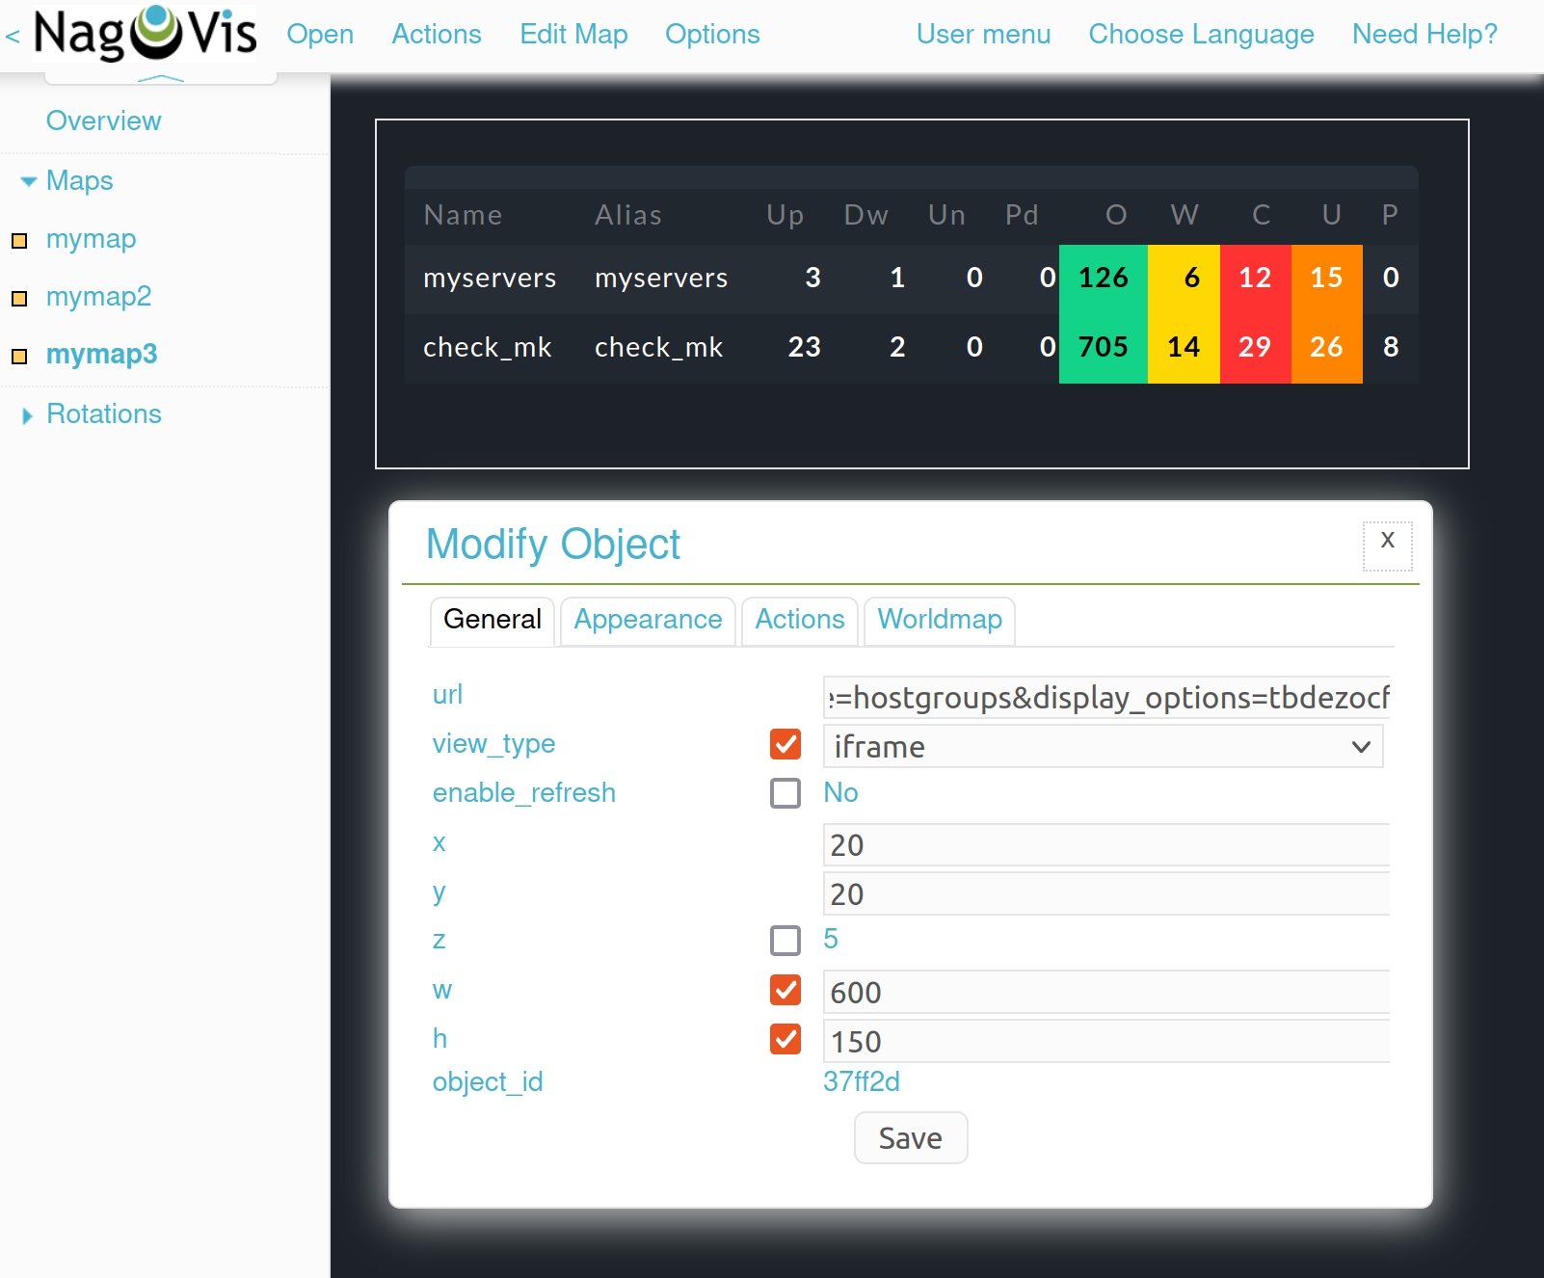Open the Open menu
The image size is (1544, 1278).
coord(320,35)
